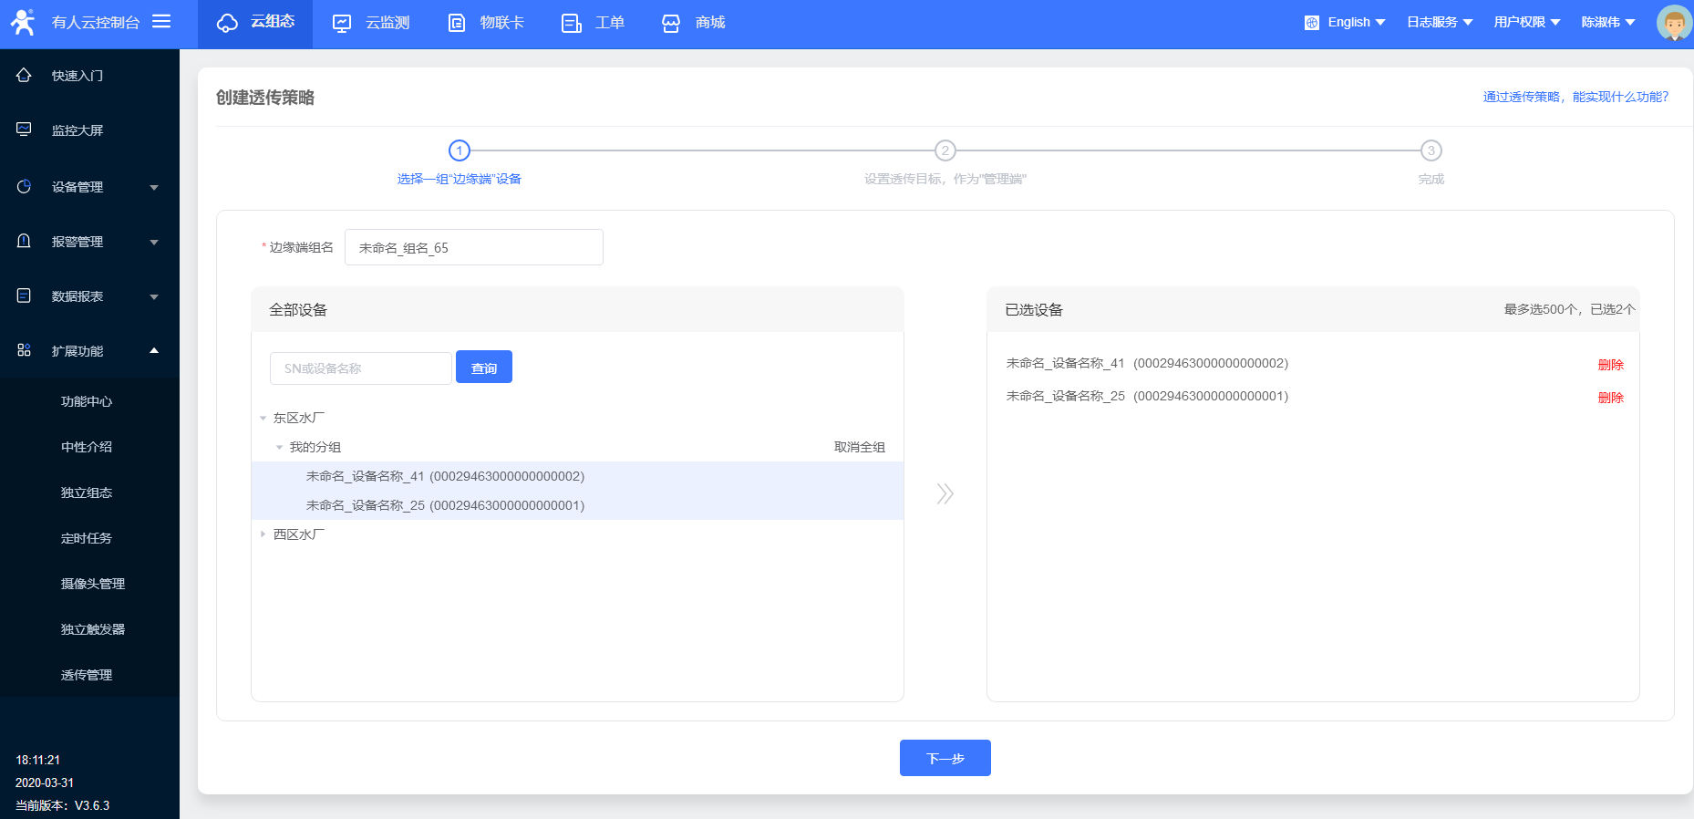1694x819 pixels.
Task: Open 中性介绍 submenu item
Action: point(87,447)
